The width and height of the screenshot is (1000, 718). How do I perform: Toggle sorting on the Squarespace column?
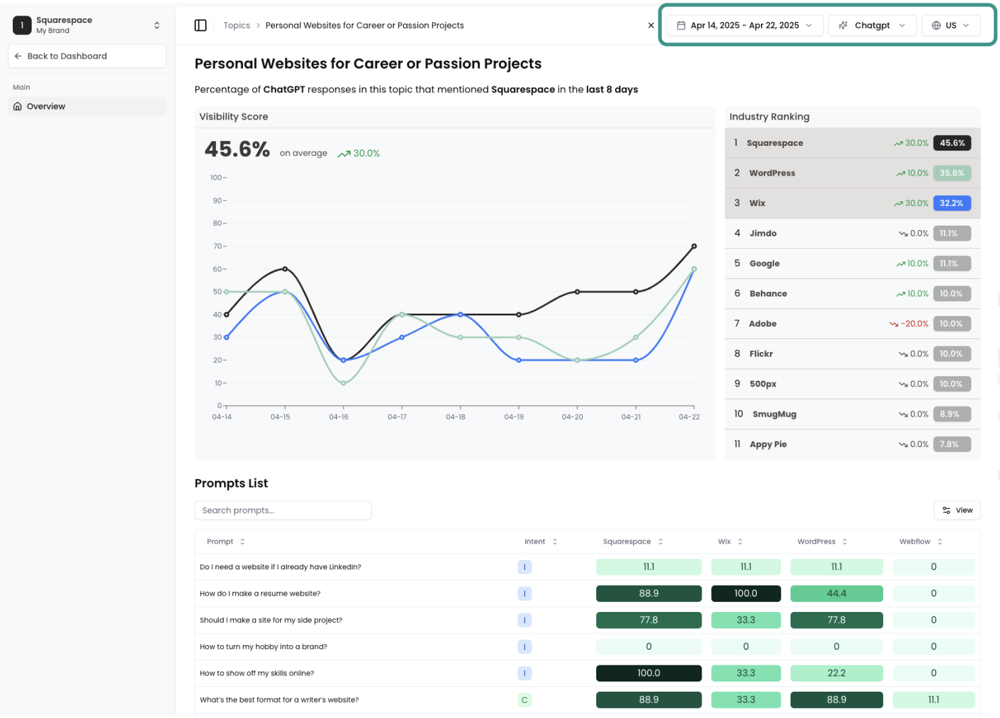(x=660, y=541)
